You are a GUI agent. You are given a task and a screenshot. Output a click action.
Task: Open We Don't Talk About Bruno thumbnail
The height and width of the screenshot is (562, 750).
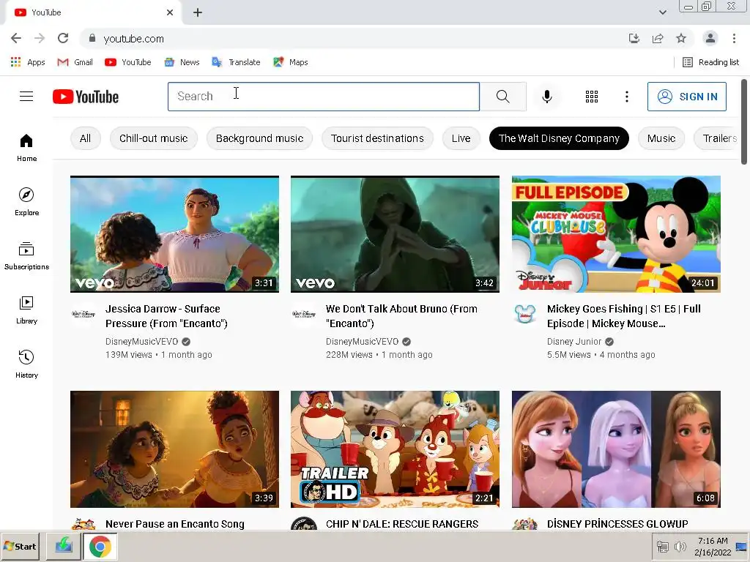point(395,234)
